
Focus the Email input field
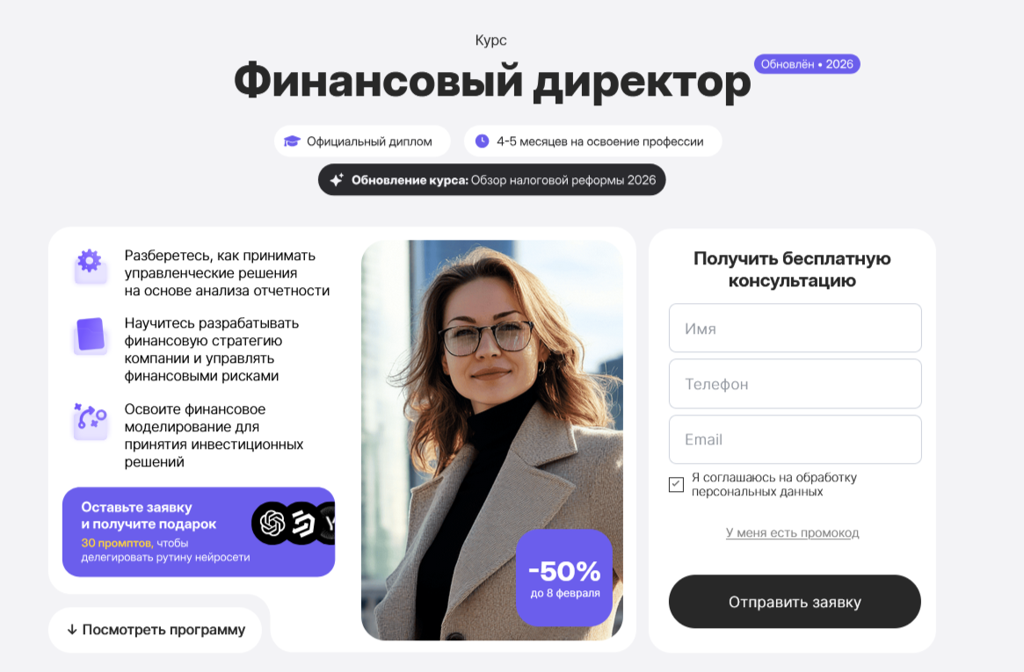tap(795, 439)
